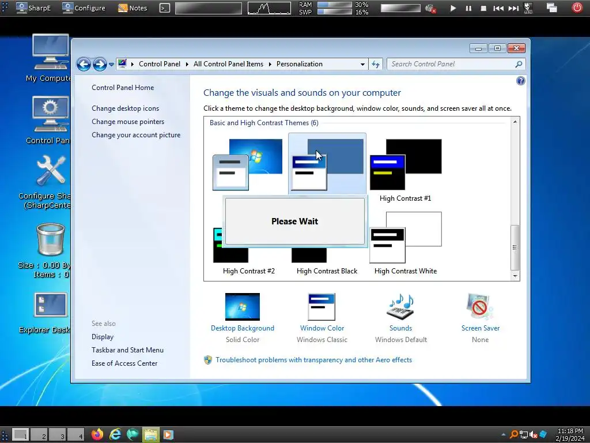590x443 pixels.
Task: Expand arrow after Control Panel breadcrumb
Action: [x=187, y=65]
